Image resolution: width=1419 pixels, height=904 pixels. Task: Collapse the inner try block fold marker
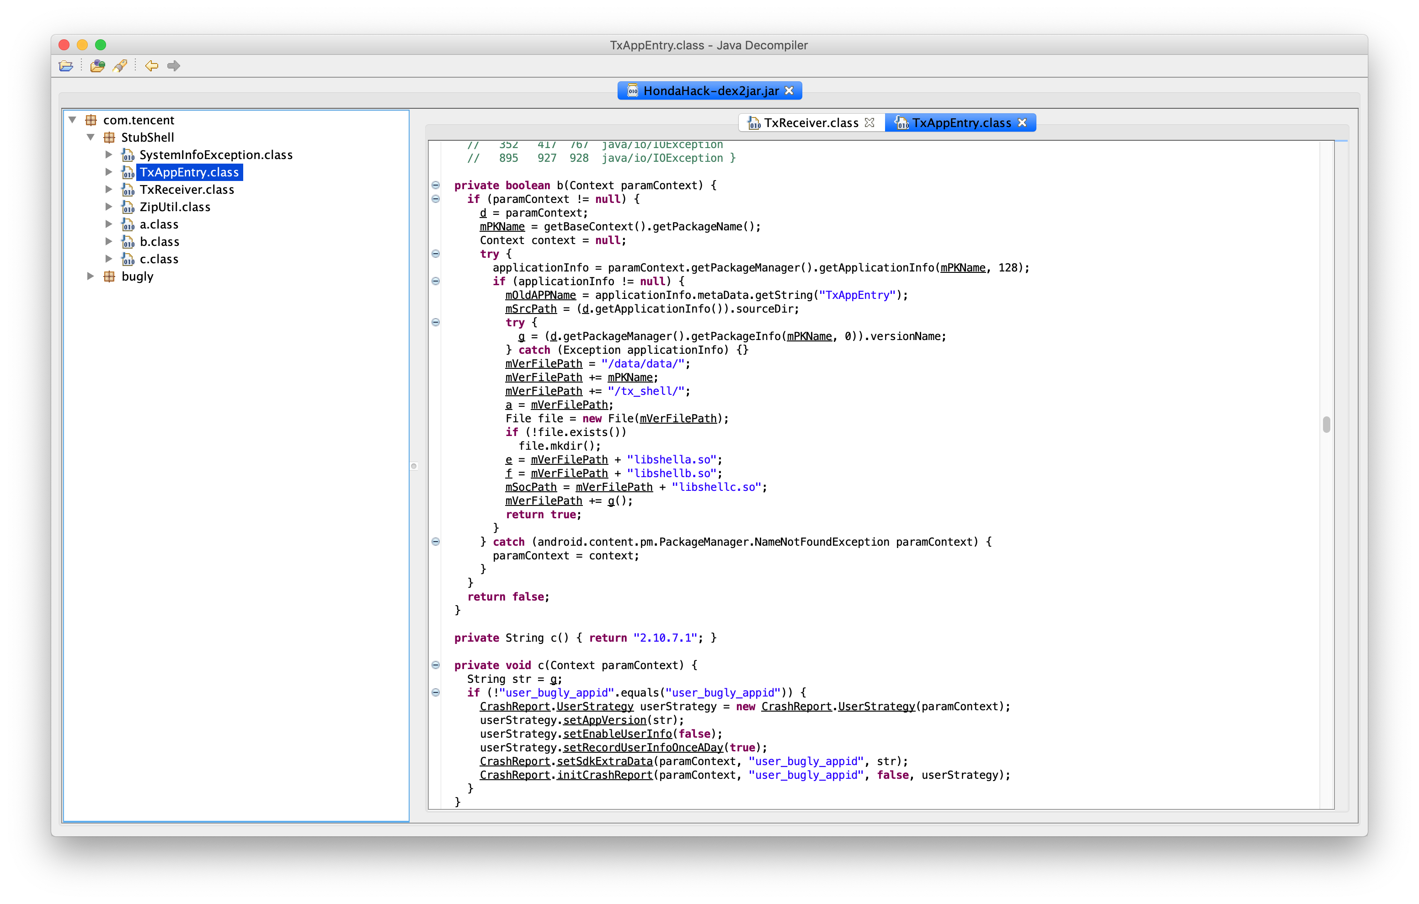coord(436,322)
